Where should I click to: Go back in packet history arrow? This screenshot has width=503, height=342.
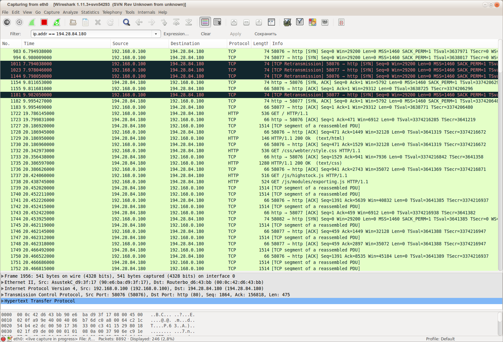click(x=139, y=22)
